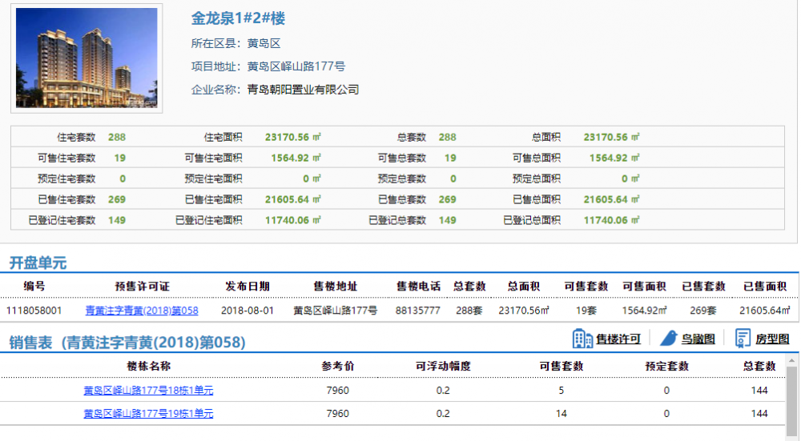Open the 房型图 link
This screenshot has width=801, height=441.
[772, 339]
